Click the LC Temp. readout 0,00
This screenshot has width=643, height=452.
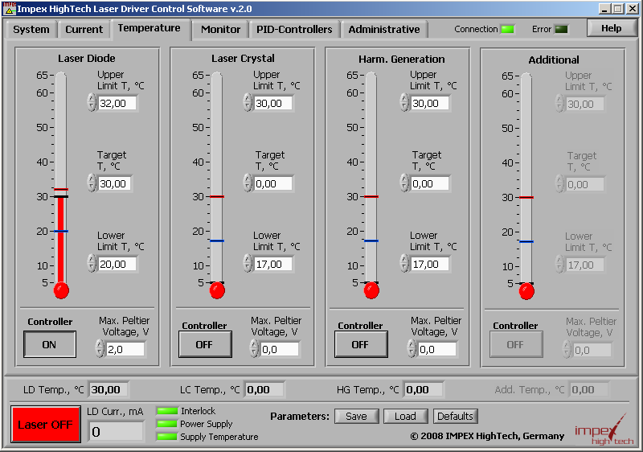(264, 389)
